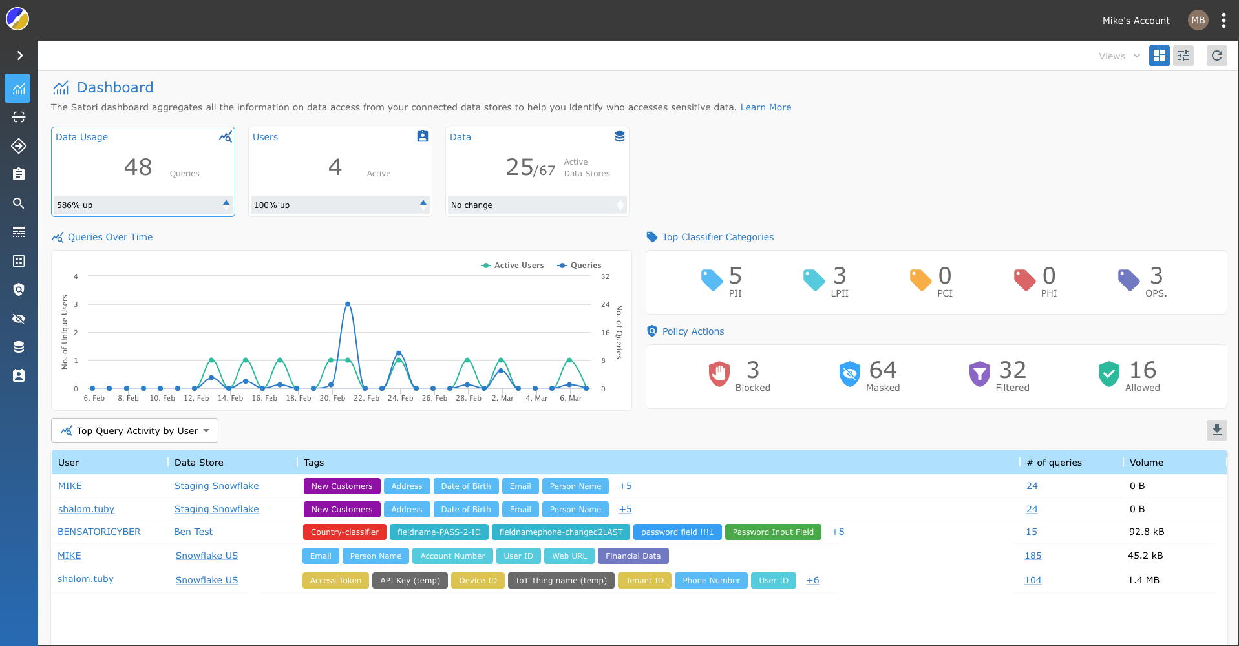Select the Users summary card
The width and height of the screenshot is (1239, 646).
[x=340, y=171]
